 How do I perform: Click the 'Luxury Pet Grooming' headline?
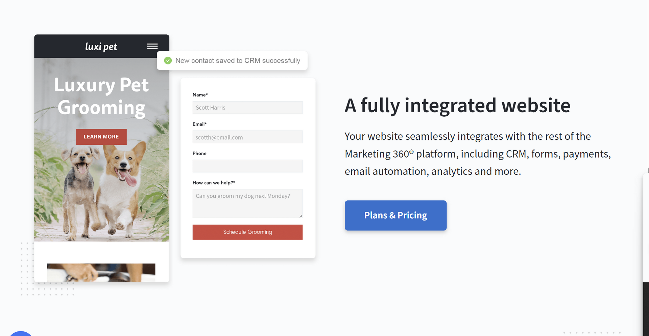[101, 96]
